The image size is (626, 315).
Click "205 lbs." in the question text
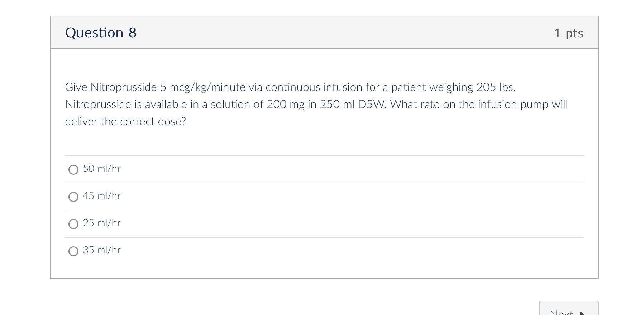[x=496, y=87]
